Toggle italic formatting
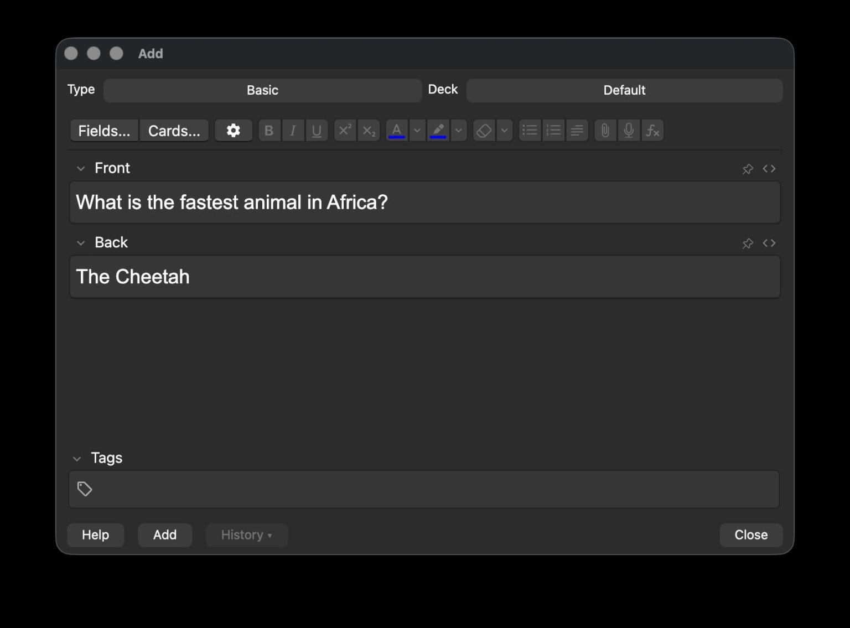850x628 pixels. click(x=293, y=131)
